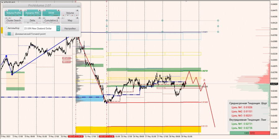Click the current price tag 0.62373
The width and height of the screenshot is (279, 139).
[x=274, y=84]
